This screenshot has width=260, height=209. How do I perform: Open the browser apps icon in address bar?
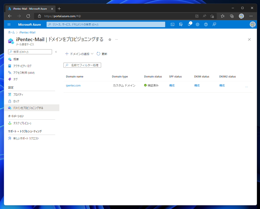[197, 16]
